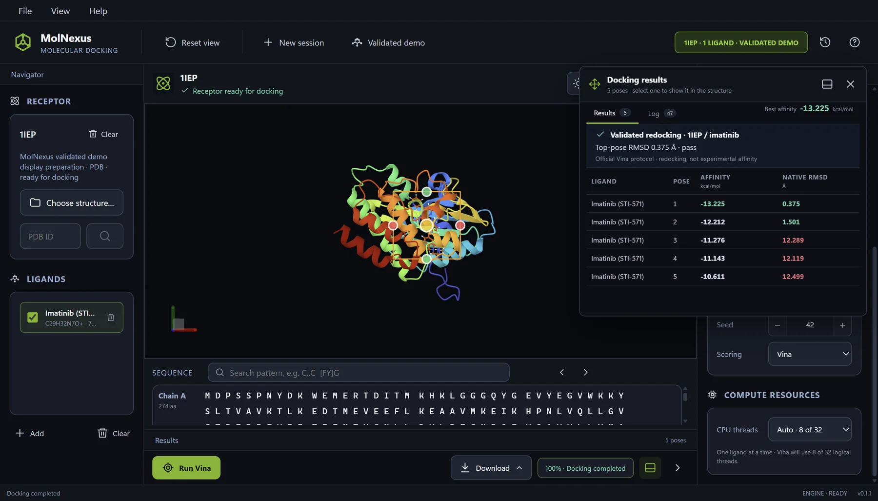Open the File menu
Viewport: 878px width, 501px height.
[25, 11]
